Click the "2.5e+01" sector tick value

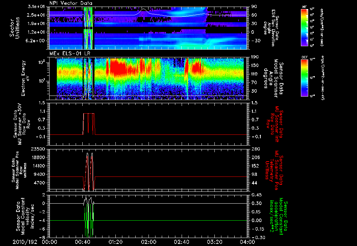[x=36, y=15]
